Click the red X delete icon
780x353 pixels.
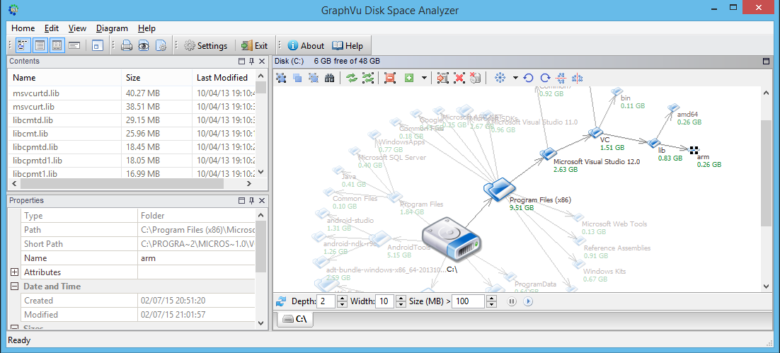click(x=459, y=78)
